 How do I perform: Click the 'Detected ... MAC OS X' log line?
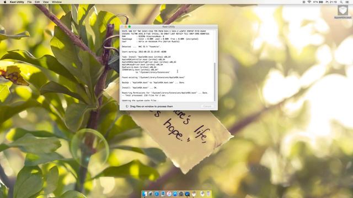(141, 47)
